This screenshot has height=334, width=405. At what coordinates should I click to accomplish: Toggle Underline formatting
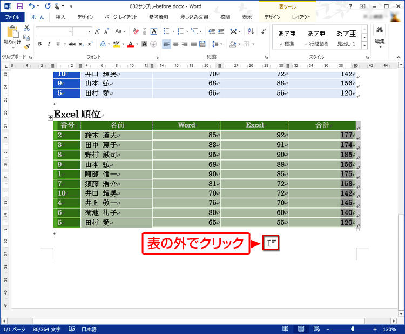tap(58, 44)
